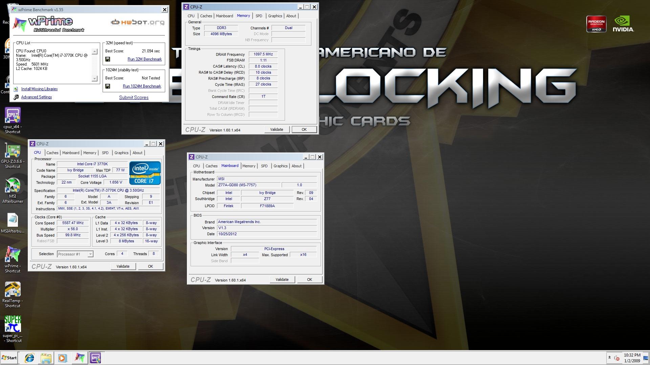This screenshot has width=650, height=365.
Task: Click the Core Speed 5587.47 MHz value
Action: pos(73,223)
